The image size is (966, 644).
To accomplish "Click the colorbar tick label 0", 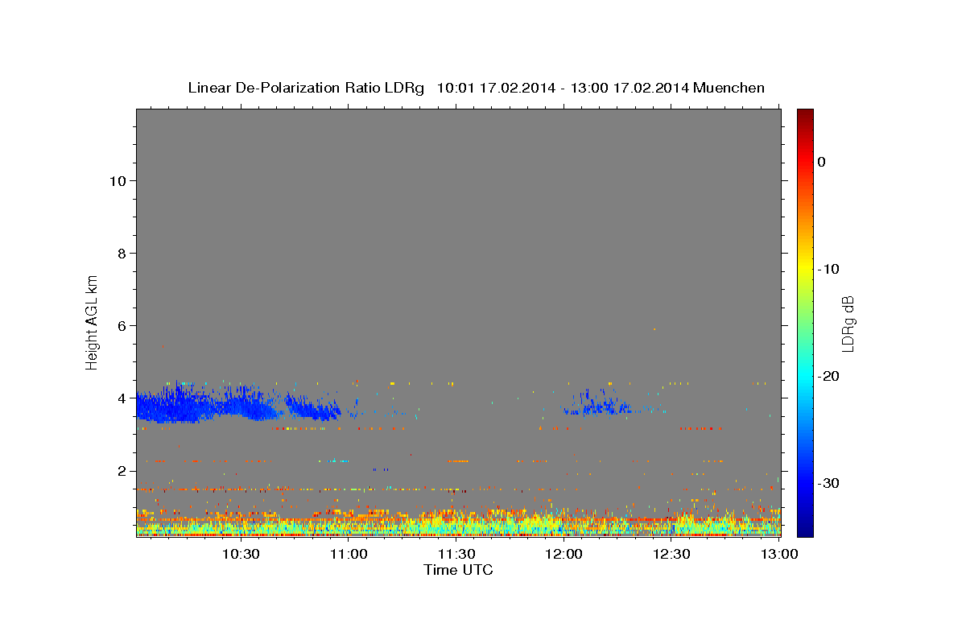I will point(821,162).
